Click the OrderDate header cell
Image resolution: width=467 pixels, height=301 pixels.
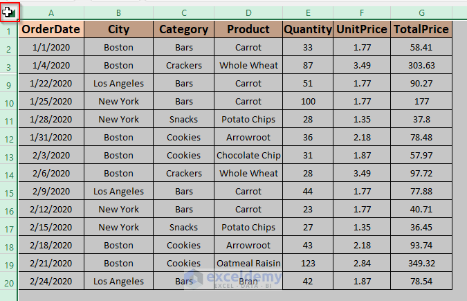(x=51, y=29)
